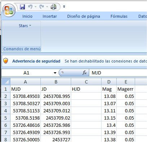
Task: Select cell with magnitude 13.07
Action: pyautogui.click(x=109, y=103)
